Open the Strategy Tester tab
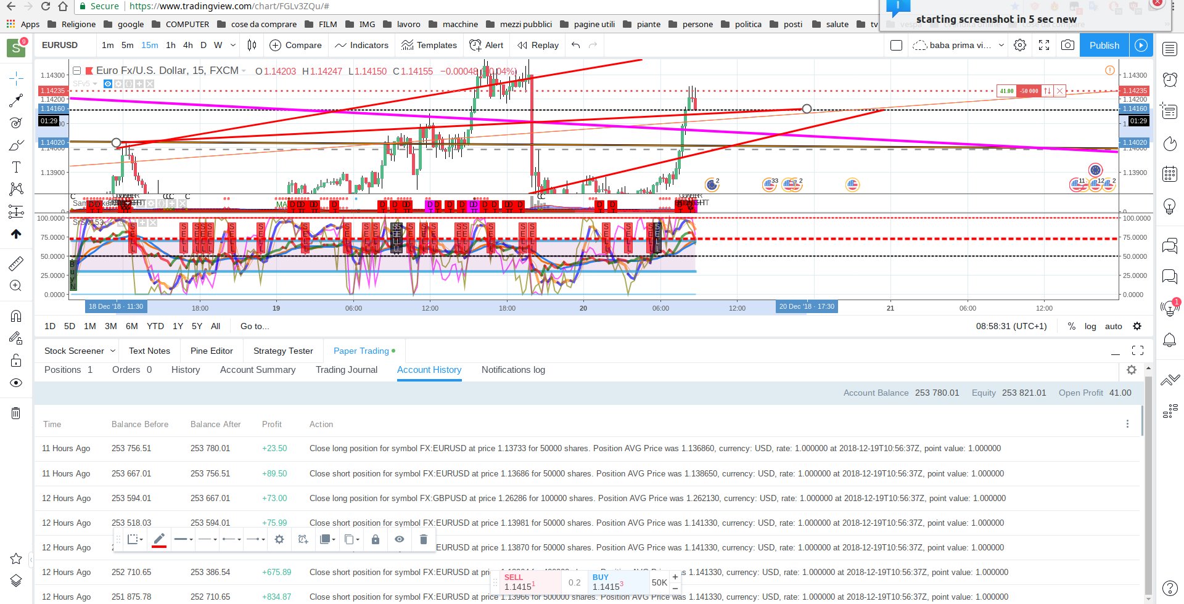1184x604 pixels. click(x=283, y=351)
